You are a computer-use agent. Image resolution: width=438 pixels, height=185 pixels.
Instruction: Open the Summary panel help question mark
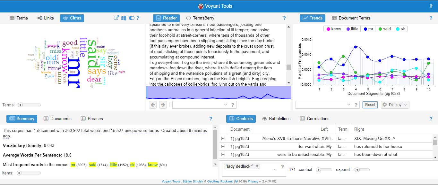(x=211, y=119)
